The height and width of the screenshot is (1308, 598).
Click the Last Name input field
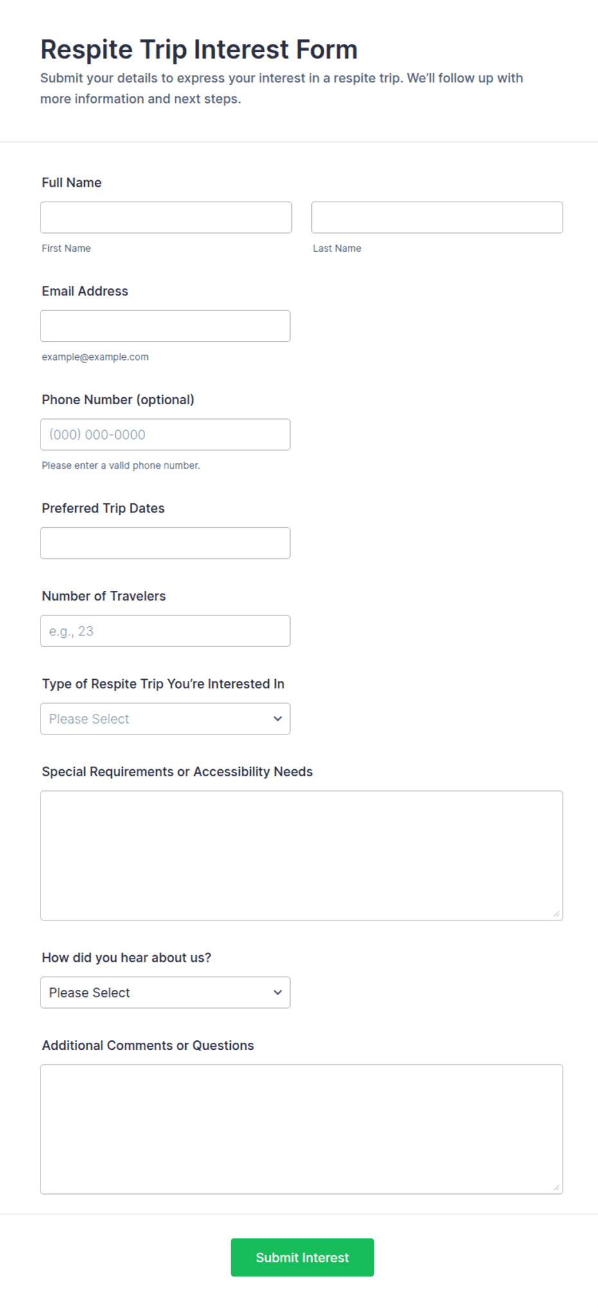coord(437,218)
